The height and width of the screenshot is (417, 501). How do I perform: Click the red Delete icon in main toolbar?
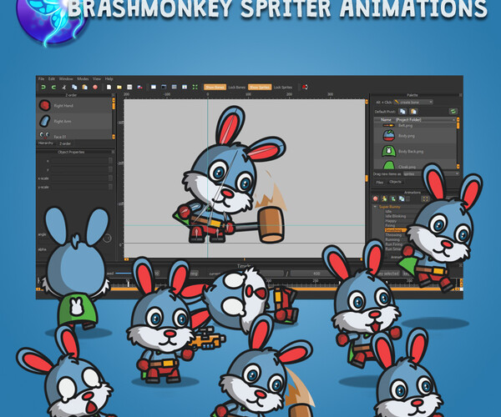(95, 87)
